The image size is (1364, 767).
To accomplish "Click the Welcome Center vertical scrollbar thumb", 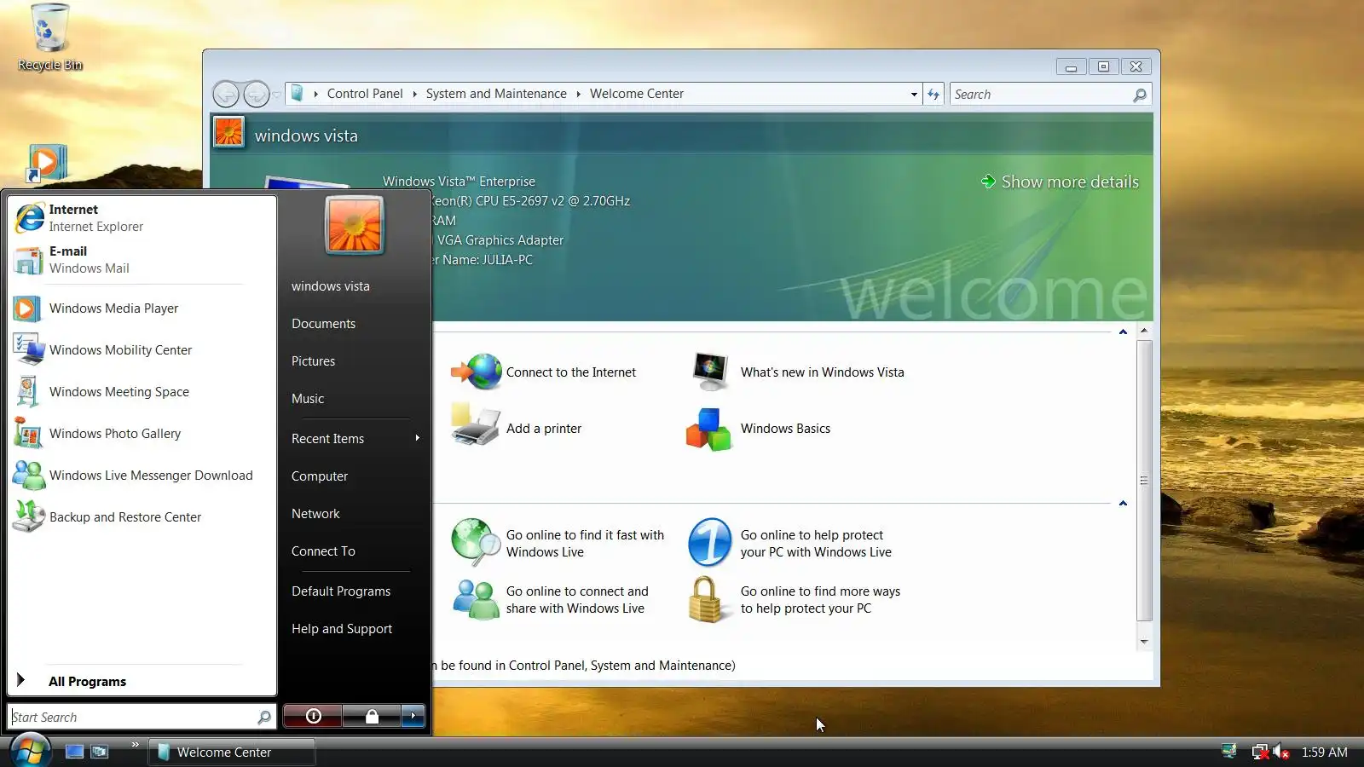I will (1144, 481).
